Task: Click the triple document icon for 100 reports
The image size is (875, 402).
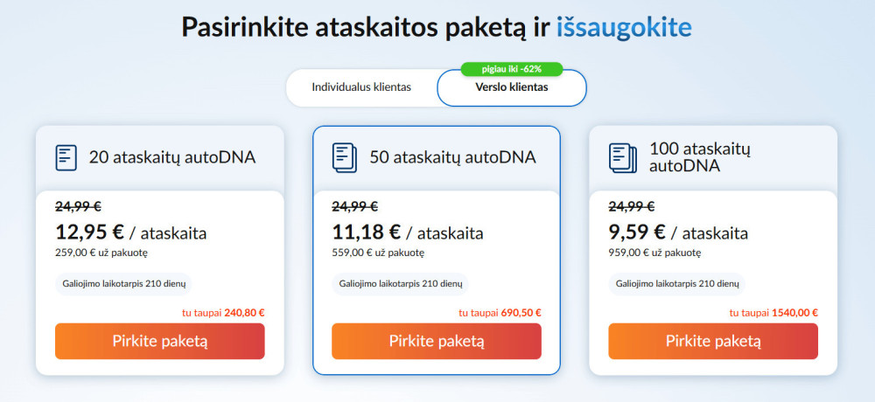Action: (x=622, y=157)
